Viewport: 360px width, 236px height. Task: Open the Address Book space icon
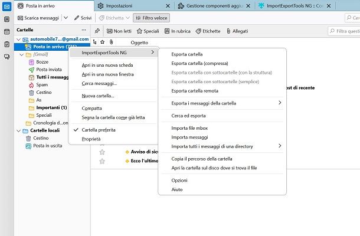[x=7, y=19]
